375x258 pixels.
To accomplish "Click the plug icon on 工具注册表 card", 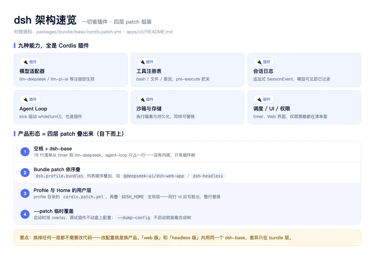I will click(x=142, y=62).
